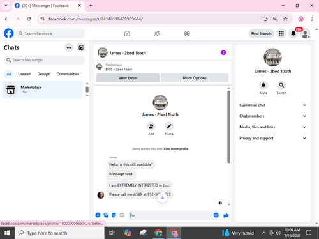Open the Groups icon in top navigation
This screenshot has height=239, width=319.
[x=187, y=33]
